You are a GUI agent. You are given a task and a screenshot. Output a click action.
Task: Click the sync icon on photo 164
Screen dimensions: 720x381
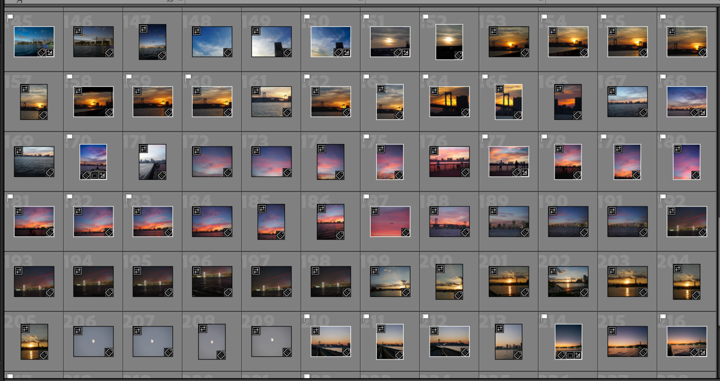(x=434, y=91)
